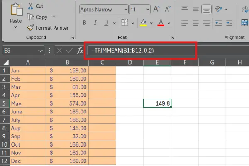Open Insert Function fx icon
The height and width of the screenshot is (166, 249).
80,51
